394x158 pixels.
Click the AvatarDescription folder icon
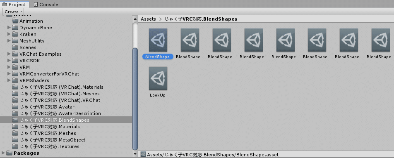(15, 113)
